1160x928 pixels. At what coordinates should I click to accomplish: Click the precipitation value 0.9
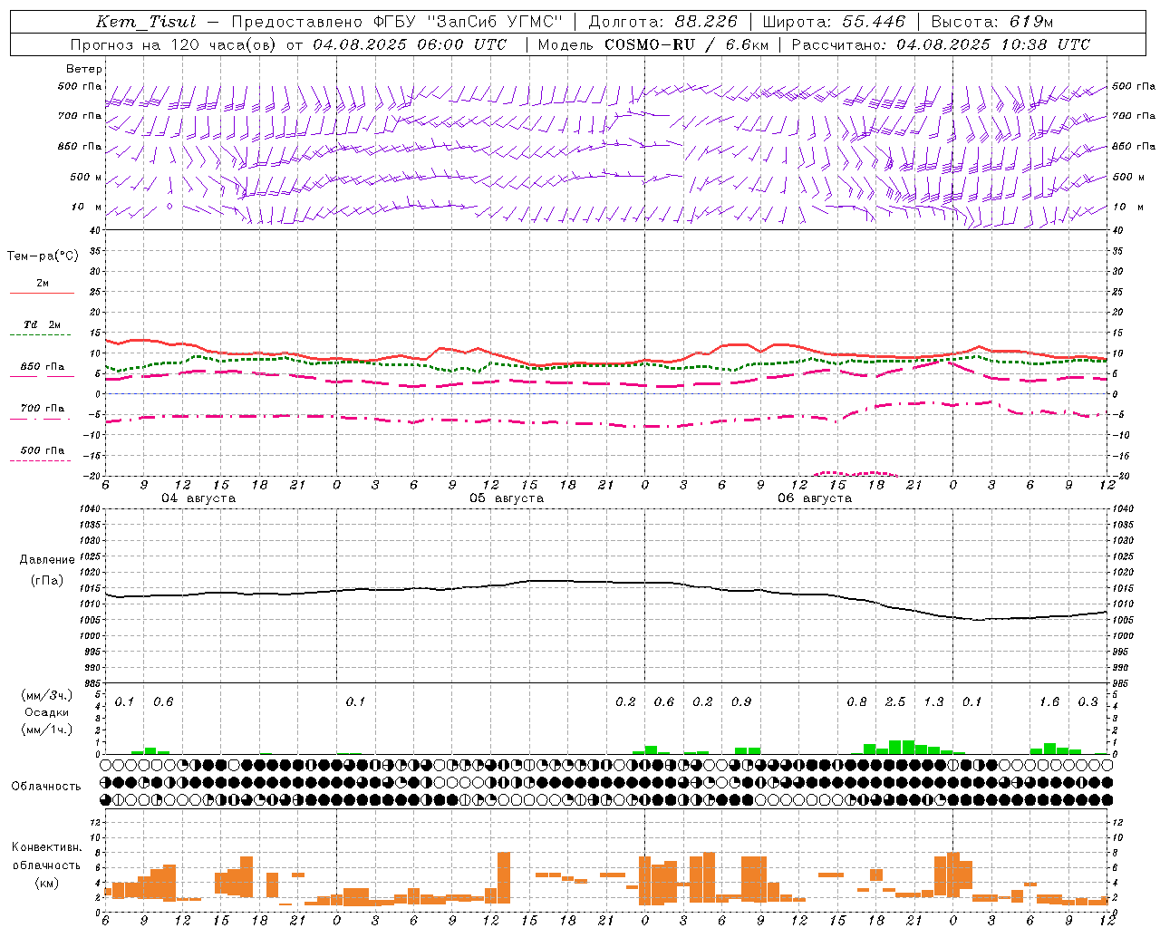(741, 702)
